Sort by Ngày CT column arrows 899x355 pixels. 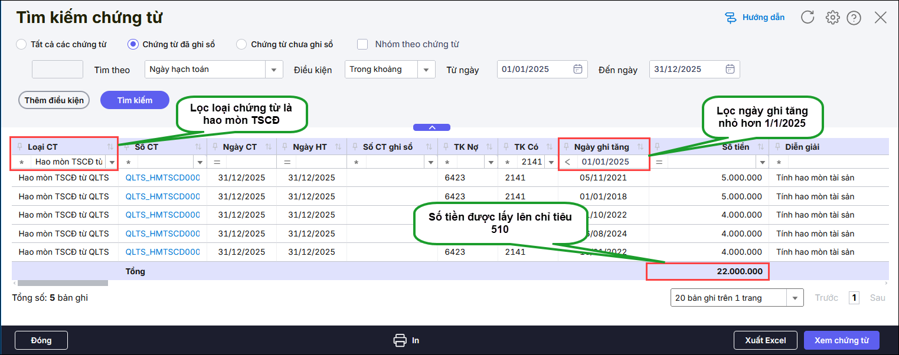[x=269, y=147]
